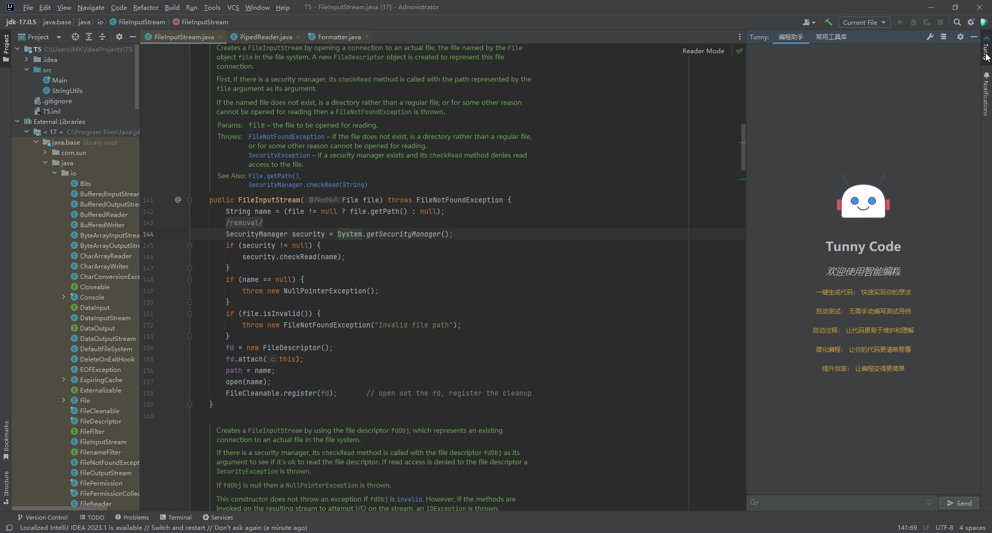Expand the com.sun package node
Image resolution: width=992 pixels, height=533 pixels.
tap(45, 152)
